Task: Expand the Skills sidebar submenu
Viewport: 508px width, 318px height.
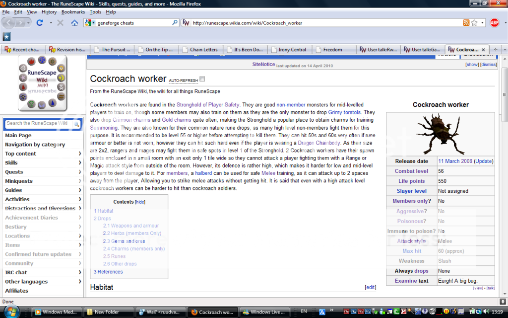Action: [80, 163]
